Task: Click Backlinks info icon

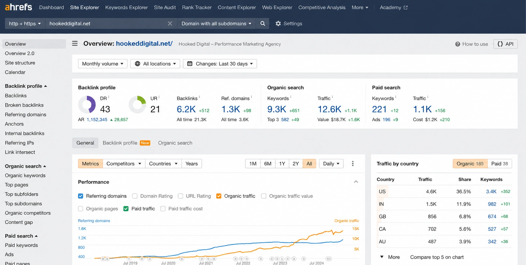Action: (199, 97)
